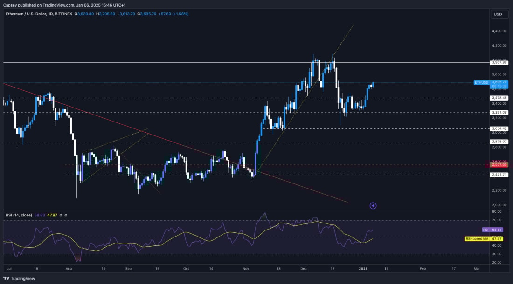Viewport: 513px width, 284px height.
Task: Click the Dec label on the date axis
Action: click(x=304, y=269)
